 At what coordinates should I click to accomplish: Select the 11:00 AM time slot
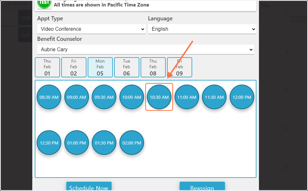[x=187, y=97]
